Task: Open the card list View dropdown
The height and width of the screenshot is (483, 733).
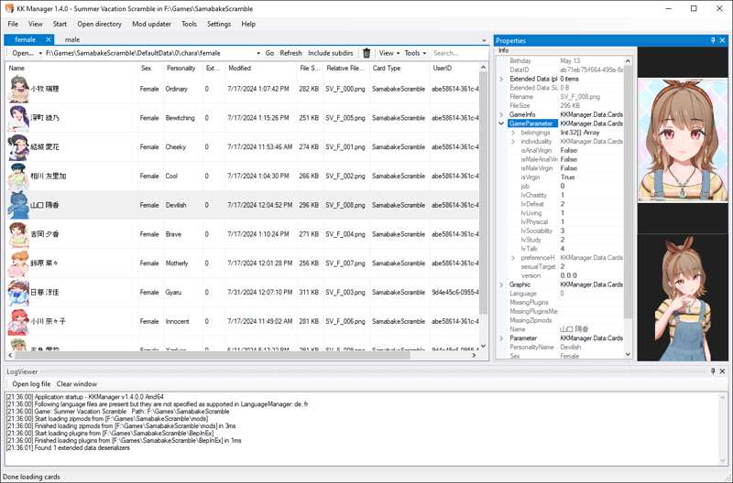Action: [388, 53]
